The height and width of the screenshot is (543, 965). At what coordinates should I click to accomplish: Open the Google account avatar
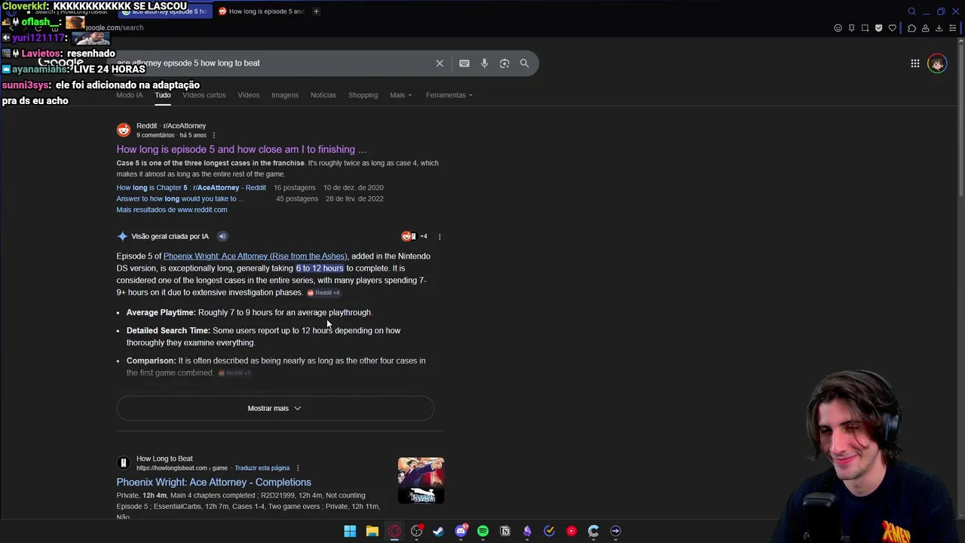tap(937, 63)
